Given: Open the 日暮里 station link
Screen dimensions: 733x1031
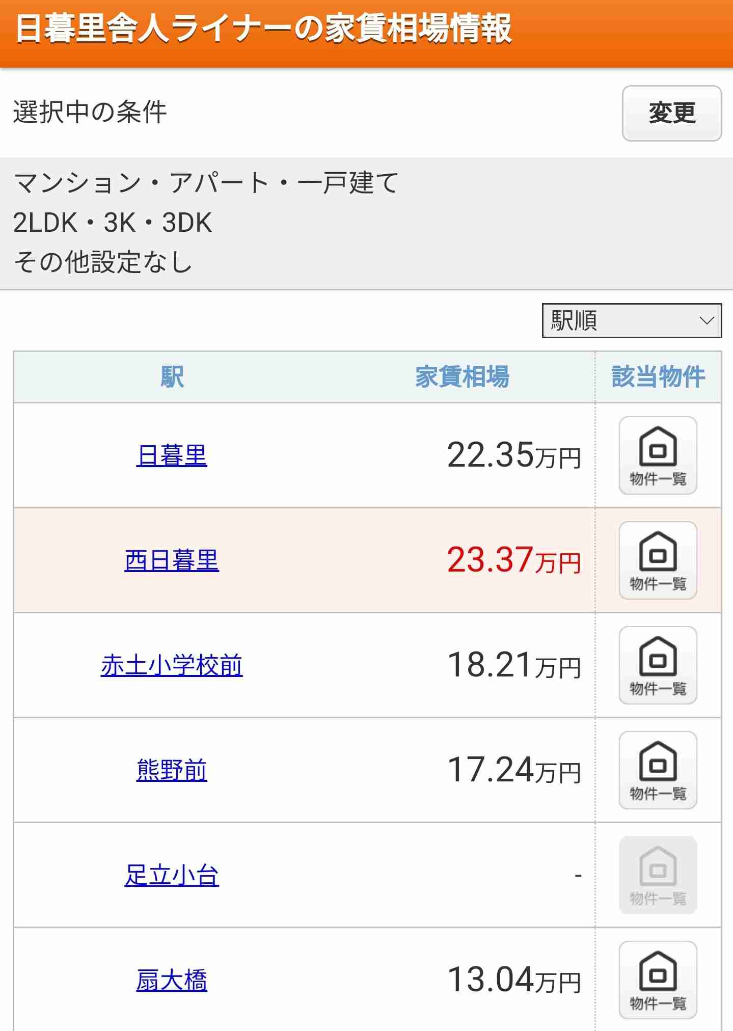Looking at the screenshot, I should (x=172, y=455).
